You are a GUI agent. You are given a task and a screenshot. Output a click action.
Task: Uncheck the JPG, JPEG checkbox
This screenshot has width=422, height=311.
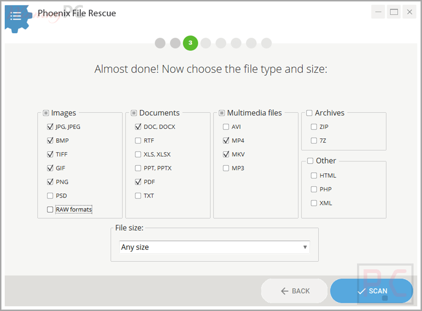click(x=50, y=127)
